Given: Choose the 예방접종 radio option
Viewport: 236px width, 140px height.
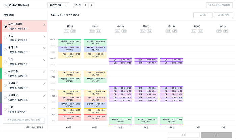Looking at the screenshot, I should point(5,74).
